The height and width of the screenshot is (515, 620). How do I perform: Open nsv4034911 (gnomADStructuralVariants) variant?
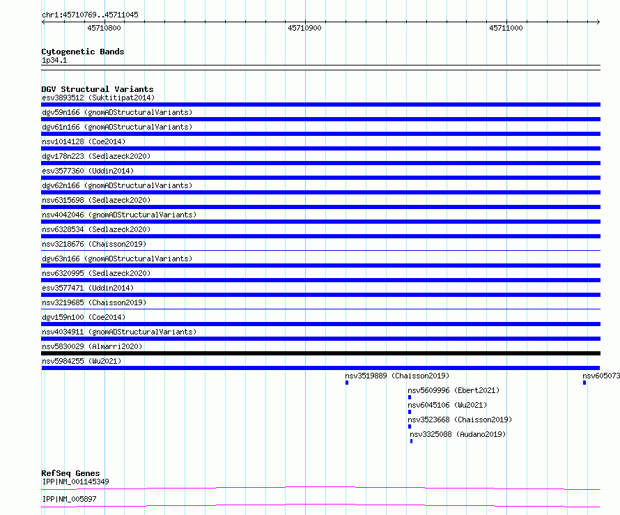pyautogui.click(x=119, y=332)
